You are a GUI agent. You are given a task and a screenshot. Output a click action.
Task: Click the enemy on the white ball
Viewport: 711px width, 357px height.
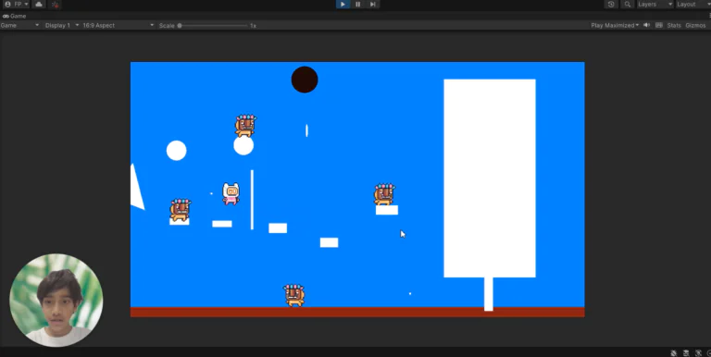point(244,126)
